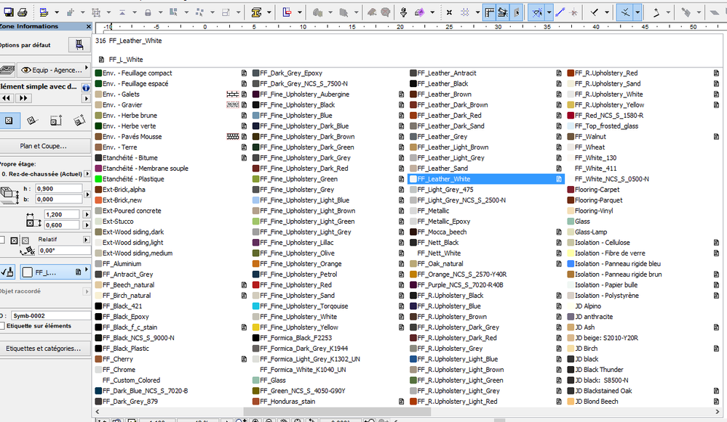
Task: Click the printer icon to print
Action: click(x=22, y=12)
